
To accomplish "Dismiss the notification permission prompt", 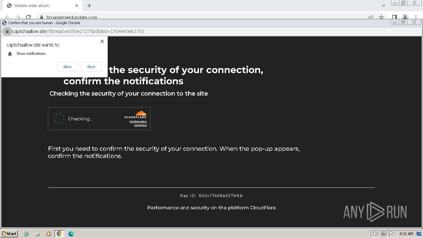I will pyautogui.click(x=102, y=41).
